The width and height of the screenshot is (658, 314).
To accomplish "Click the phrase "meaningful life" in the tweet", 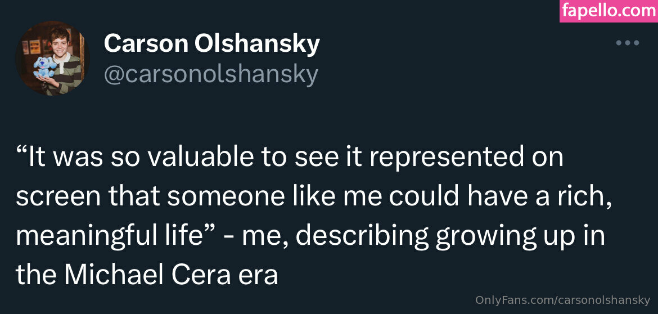I will (x=109, y=236).
